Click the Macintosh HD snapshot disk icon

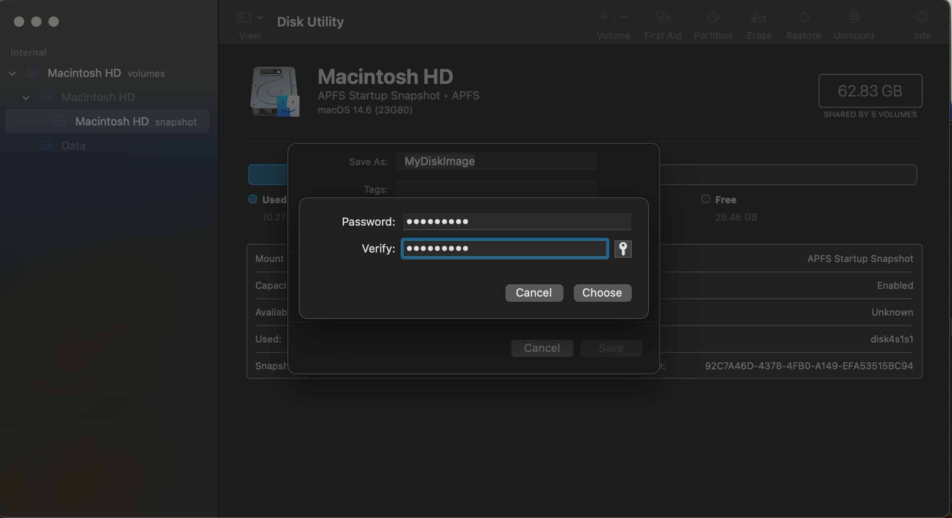tap(60, 121)
